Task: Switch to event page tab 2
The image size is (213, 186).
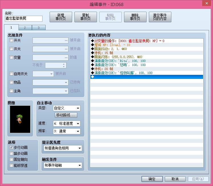Action: click(x=25, y=28)
